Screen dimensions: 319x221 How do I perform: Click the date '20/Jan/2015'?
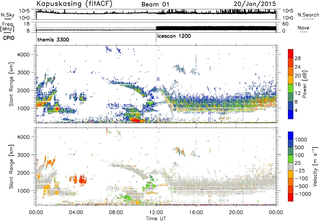(x=255, y=4)
